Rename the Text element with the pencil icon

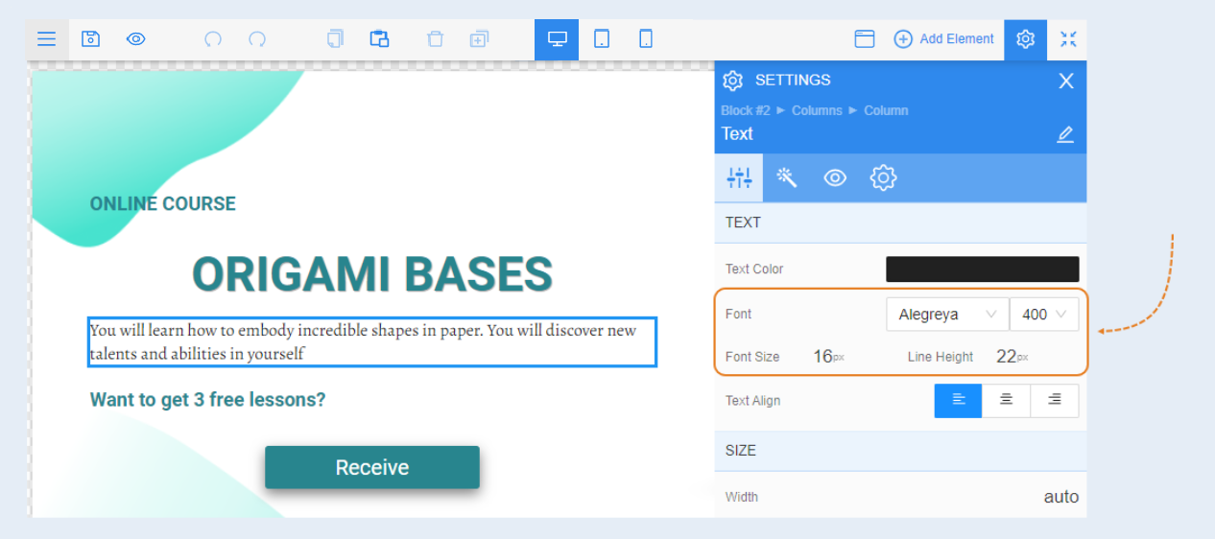pos(1065,134)
